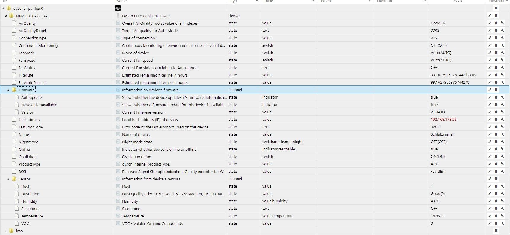Open custom settings wrench for Nightmode
This screenshot has height=235, width=510.
[502, 142]
